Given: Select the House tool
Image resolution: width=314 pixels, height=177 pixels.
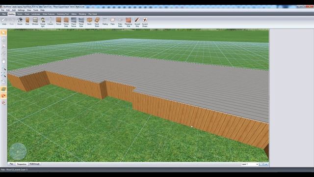Looking at the screenshot, I should pyautogui.click(x=20, y=22).
